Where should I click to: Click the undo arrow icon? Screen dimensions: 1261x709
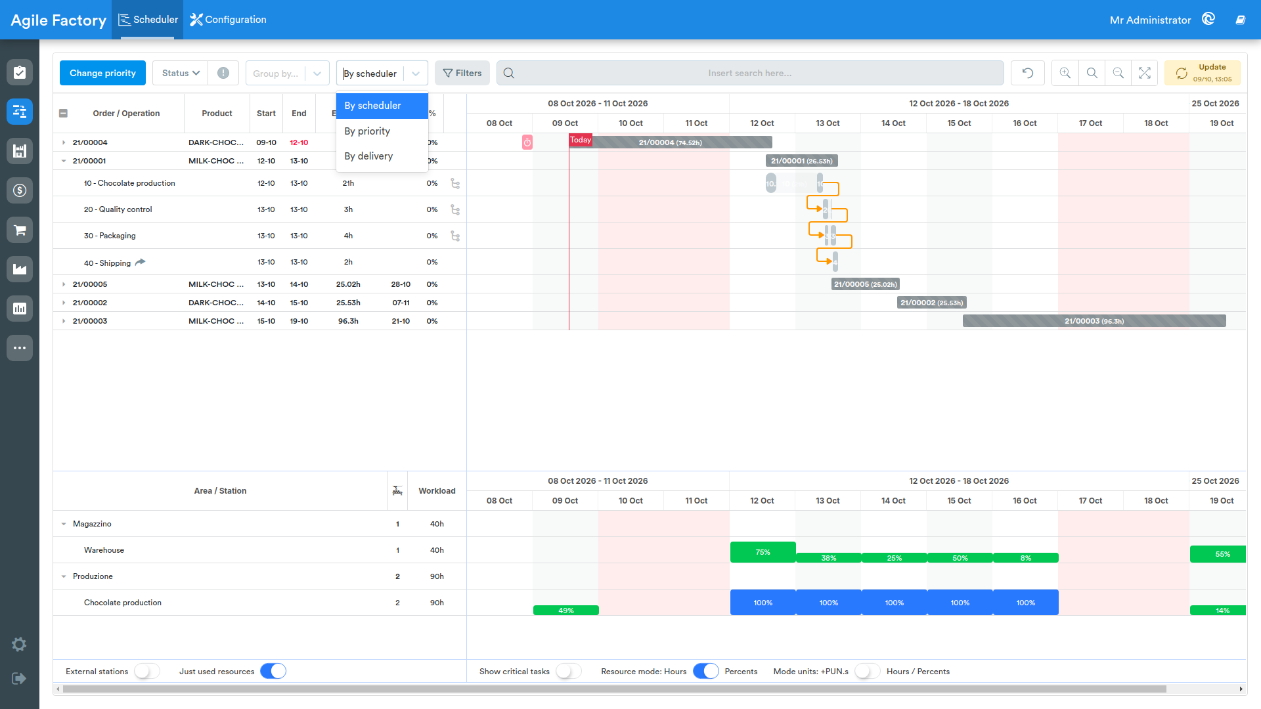(1028, 73)
